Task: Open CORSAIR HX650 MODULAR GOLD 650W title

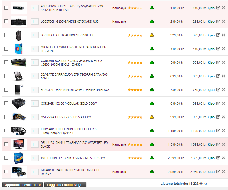Action: click(69, 103)
